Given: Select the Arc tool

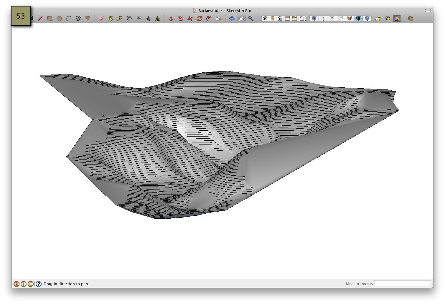Looking at the screenshot, I should tap(68, 18).
